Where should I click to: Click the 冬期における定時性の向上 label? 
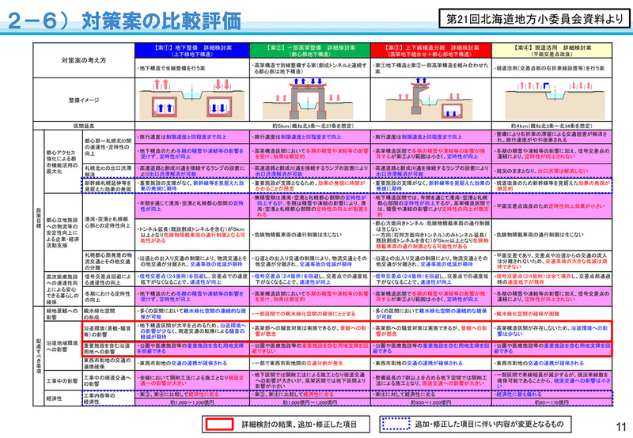tap(108, 296)
